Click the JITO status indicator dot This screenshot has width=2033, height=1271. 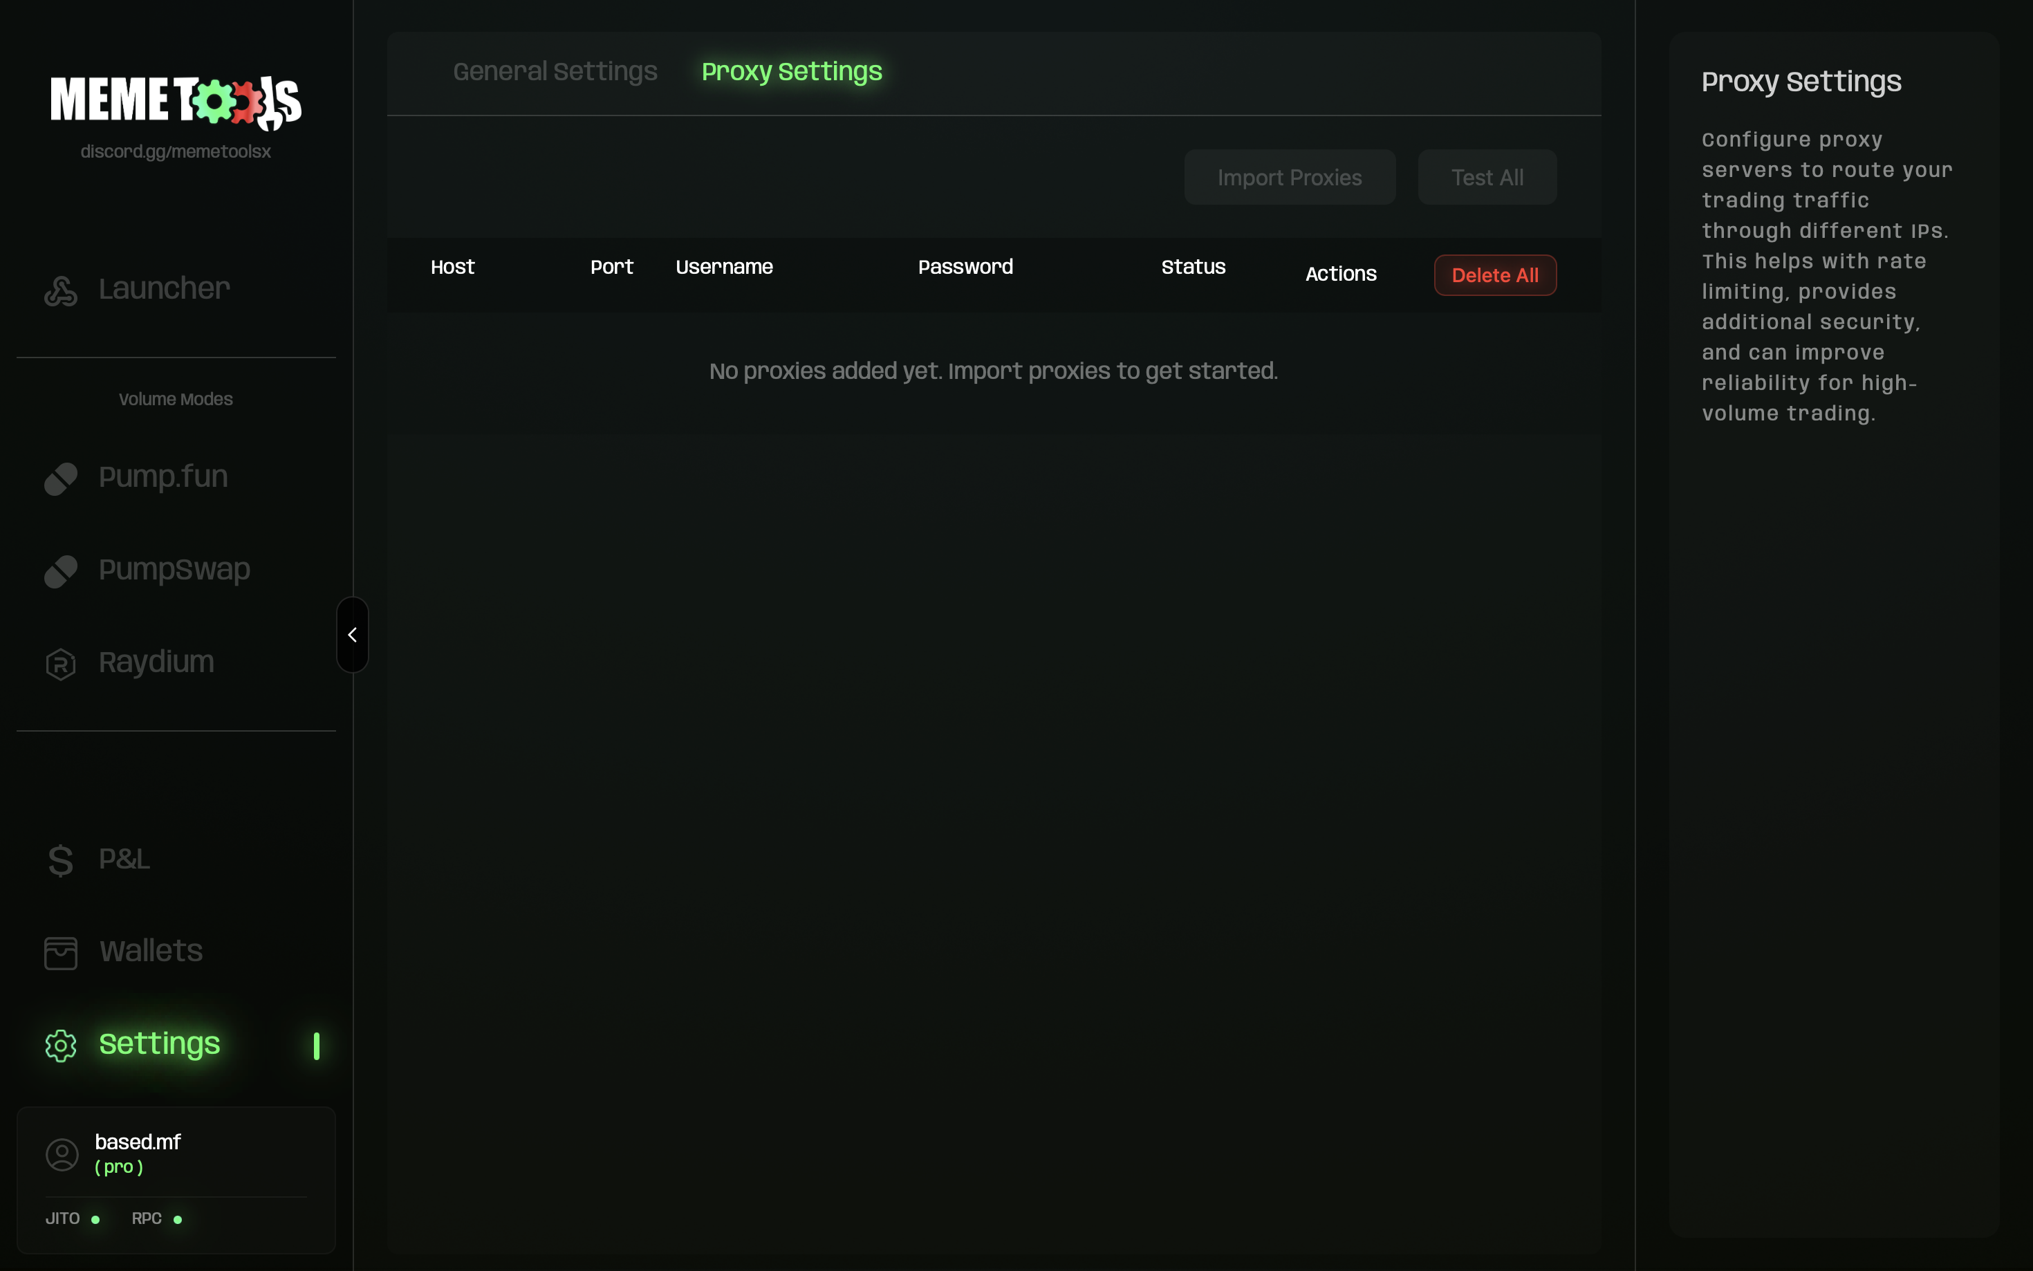(x=95, y=1219)
